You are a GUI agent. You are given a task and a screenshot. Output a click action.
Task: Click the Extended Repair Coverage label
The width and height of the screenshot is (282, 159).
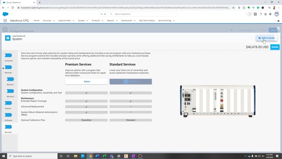point(34,101)
